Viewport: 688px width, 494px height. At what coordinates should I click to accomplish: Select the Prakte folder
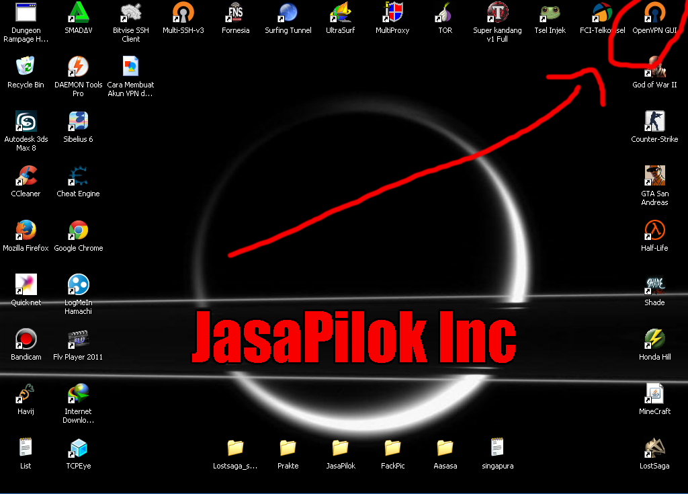coord(288,448)
